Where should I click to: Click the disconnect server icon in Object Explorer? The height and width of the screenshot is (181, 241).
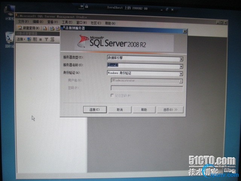click(x=35, y=39)
